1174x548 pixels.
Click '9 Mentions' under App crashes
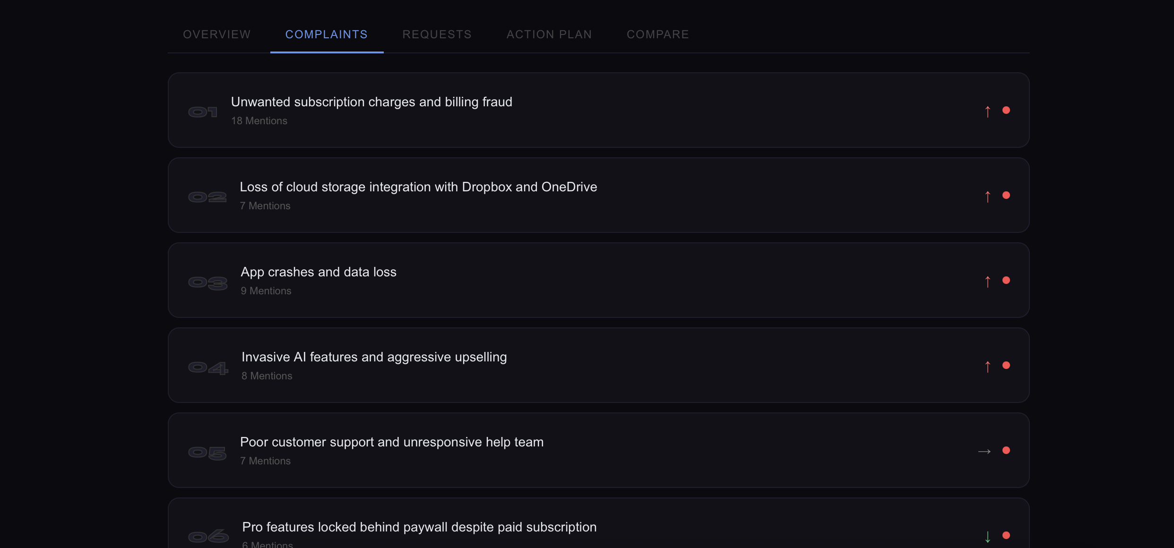(x=266, y=291)
